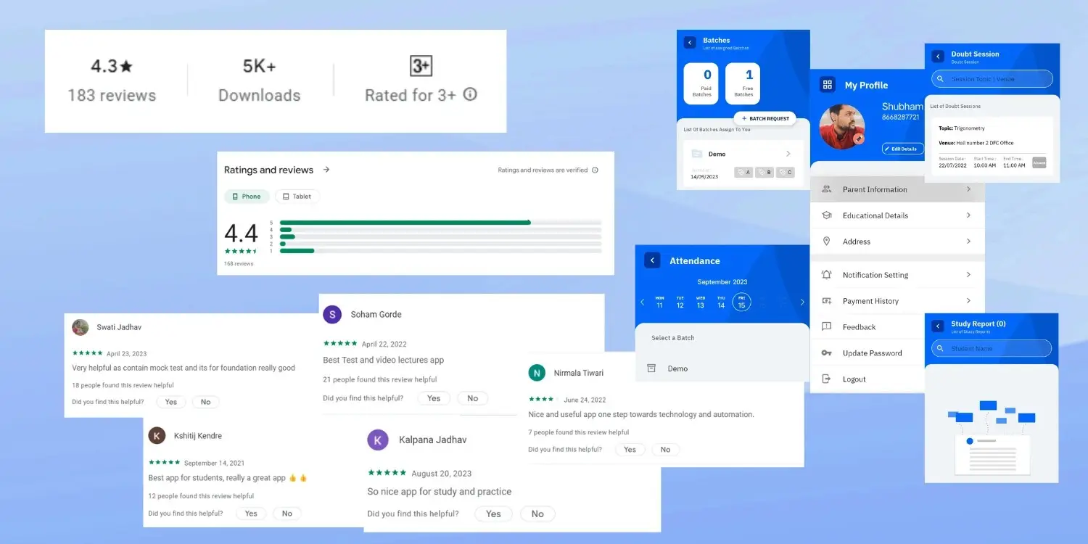The width and height of the screenshot is (1088, 544).
Task: Click the back arrow in Doubt Session header
Action: (x=938, y=56)
